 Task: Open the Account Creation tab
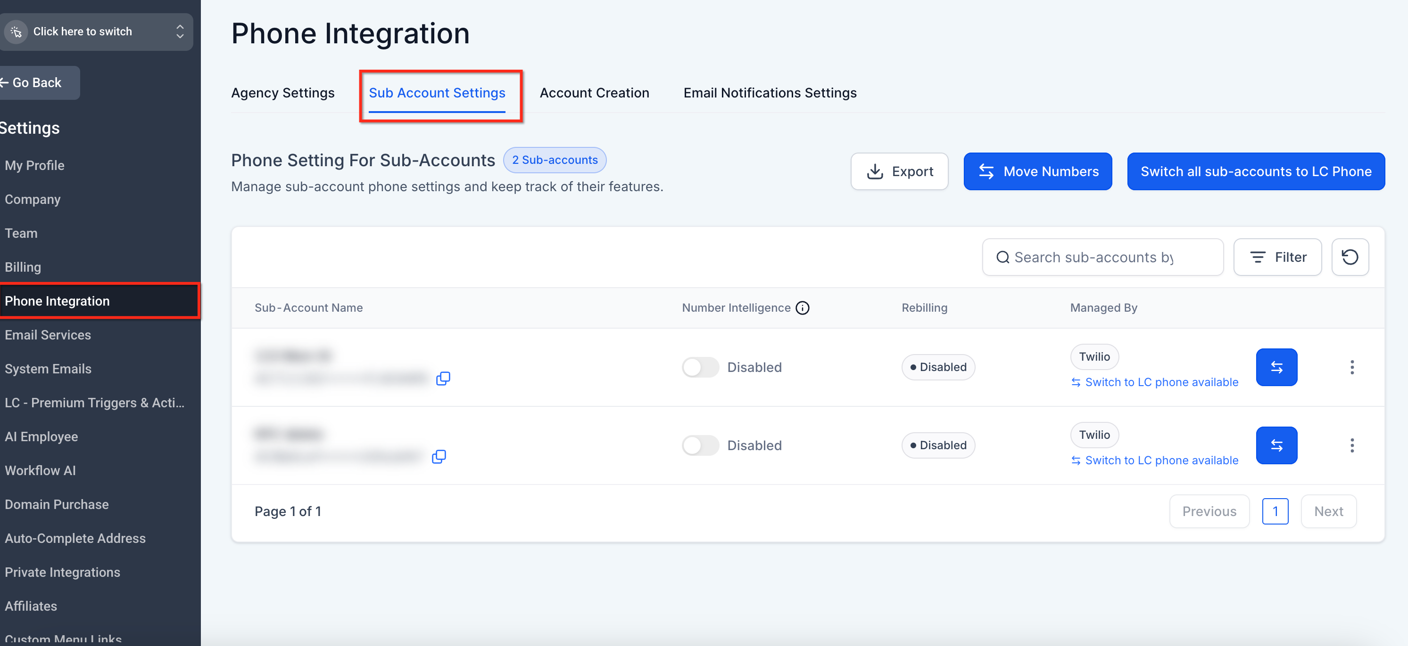(x=594, y=93)
